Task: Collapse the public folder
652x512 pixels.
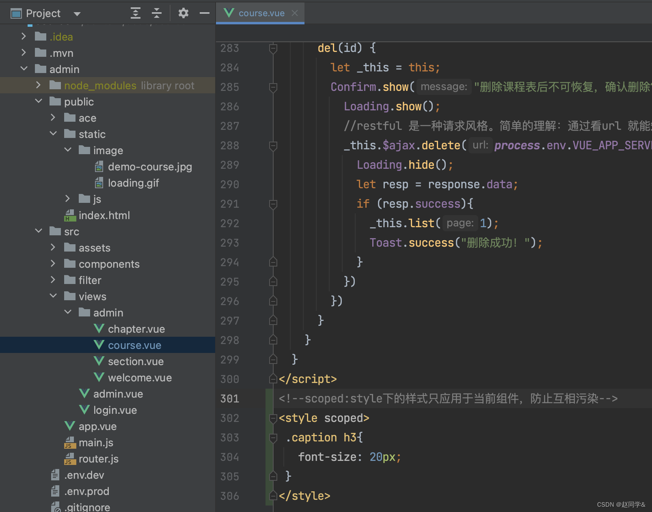Action: [x=39, y=101]
